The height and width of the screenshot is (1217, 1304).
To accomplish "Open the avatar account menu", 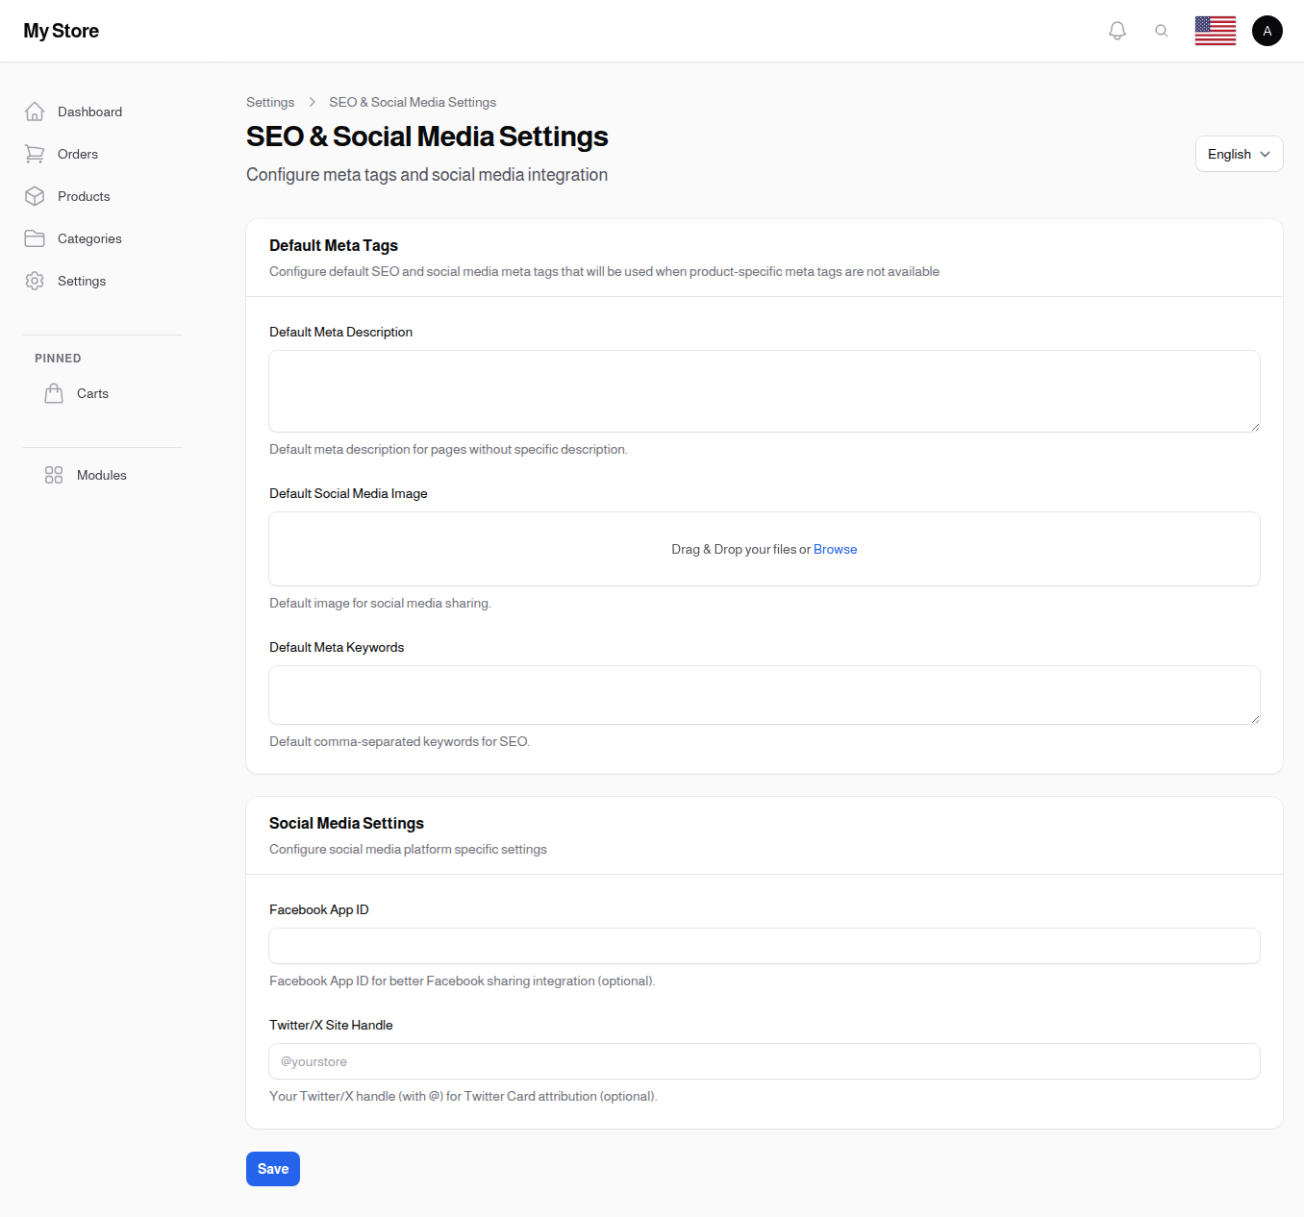I will pos(1266,30).
